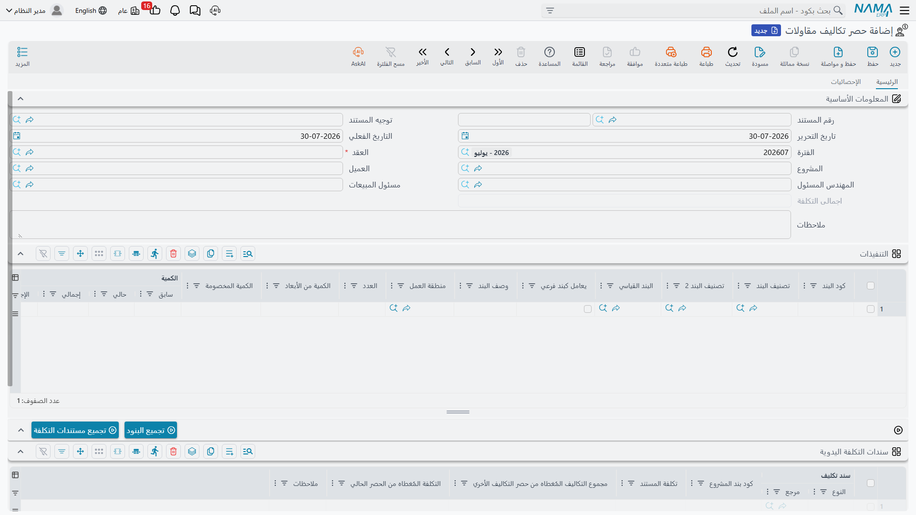
Task: Click search rows icon in التنفيذات toolbar
Action: click(248, 254)
